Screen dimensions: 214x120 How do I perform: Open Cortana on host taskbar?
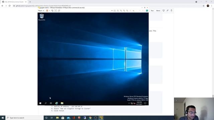46,118
